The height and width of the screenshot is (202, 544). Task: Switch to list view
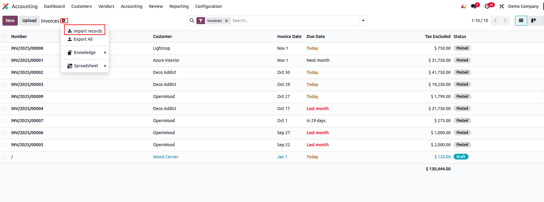[x=521, y=21]
